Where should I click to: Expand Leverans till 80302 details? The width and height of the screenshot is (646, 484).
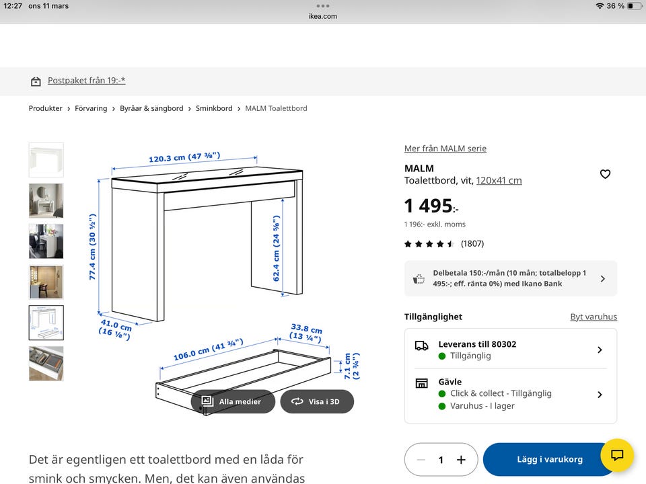(x=511, y=350)
